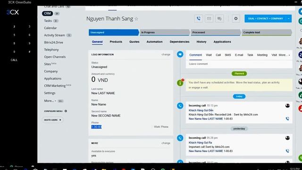
Task: Open Sites in the sidebar
Action: (47, 64)
